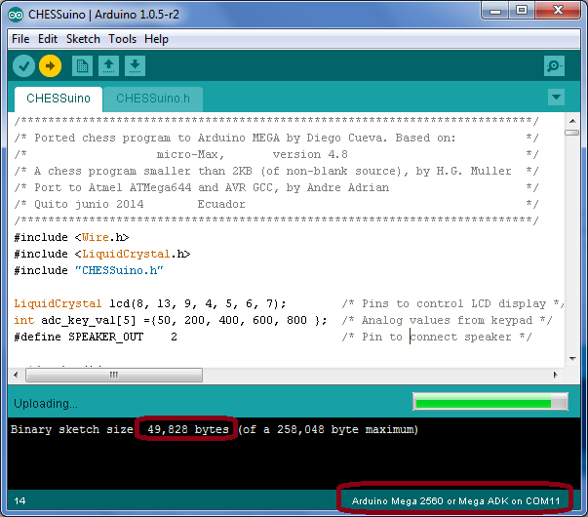Click the '#include <LiquidCrystal.h>' line
588x517 pixels.
coord(102,254)
